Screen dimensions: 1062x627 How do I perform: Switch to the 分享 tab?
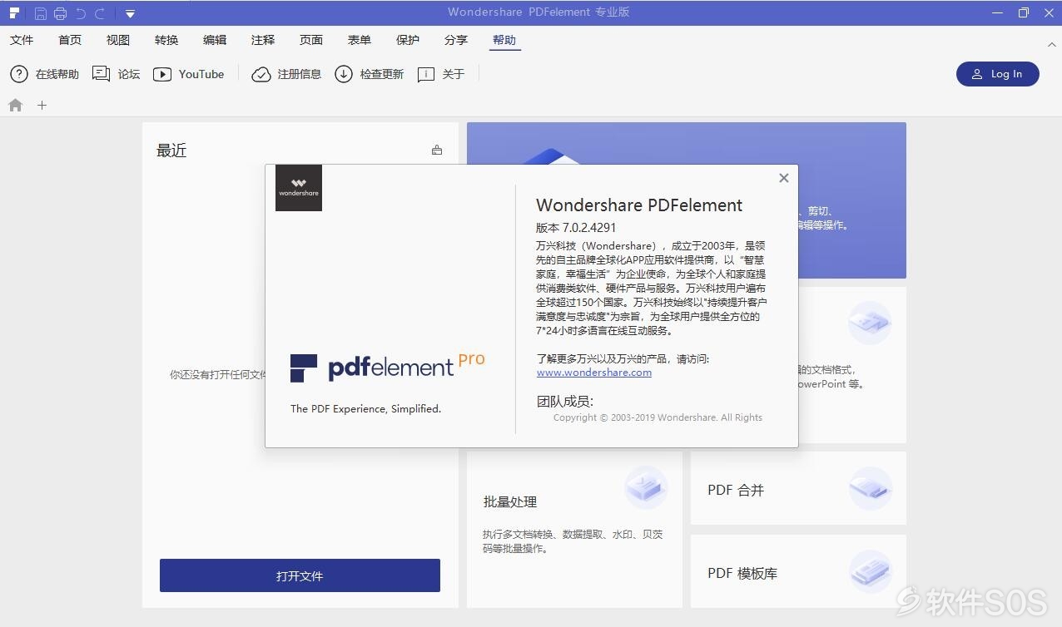(x=456, y=40)
